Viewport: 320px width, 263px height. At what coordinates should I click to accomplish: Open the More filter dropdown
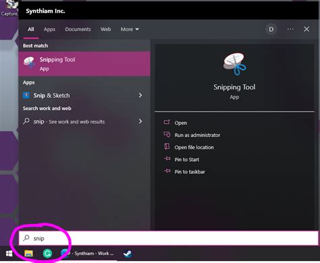[x=130, y=30]
